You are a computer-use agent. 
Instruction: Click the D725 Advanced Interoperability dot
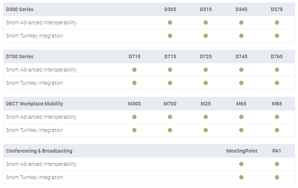coord(206,70)
